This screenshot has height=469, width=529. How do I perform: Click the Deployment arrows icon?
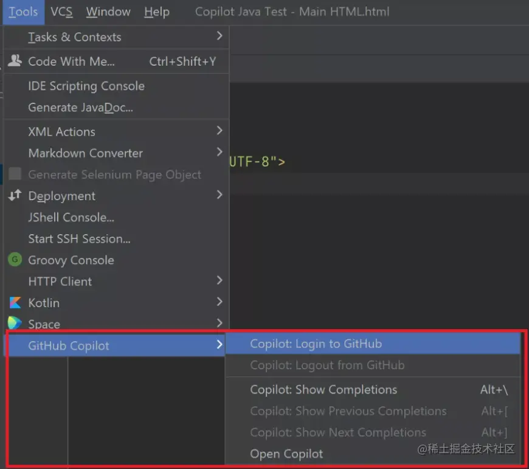tap(15, 195)
